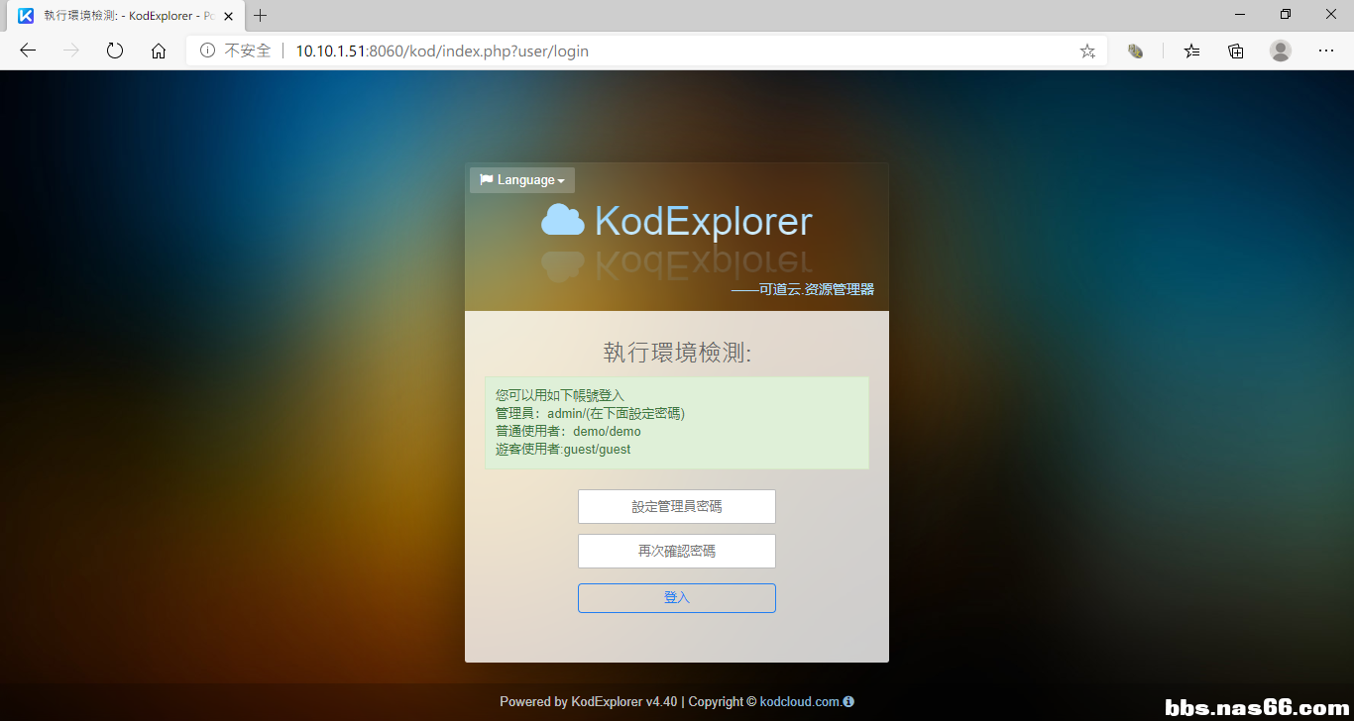
Task: Click the 可道云.资源管理器 tagline
Action: coord(803,289)
